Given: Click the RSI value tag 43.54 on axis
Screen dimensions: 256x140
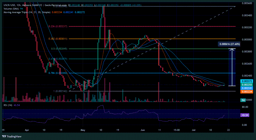Looking at the screenshot, I should coord(245,115).
